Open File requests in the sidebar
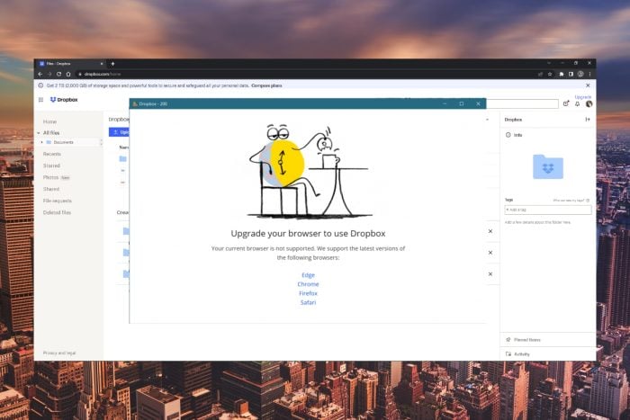 [58, 201]
